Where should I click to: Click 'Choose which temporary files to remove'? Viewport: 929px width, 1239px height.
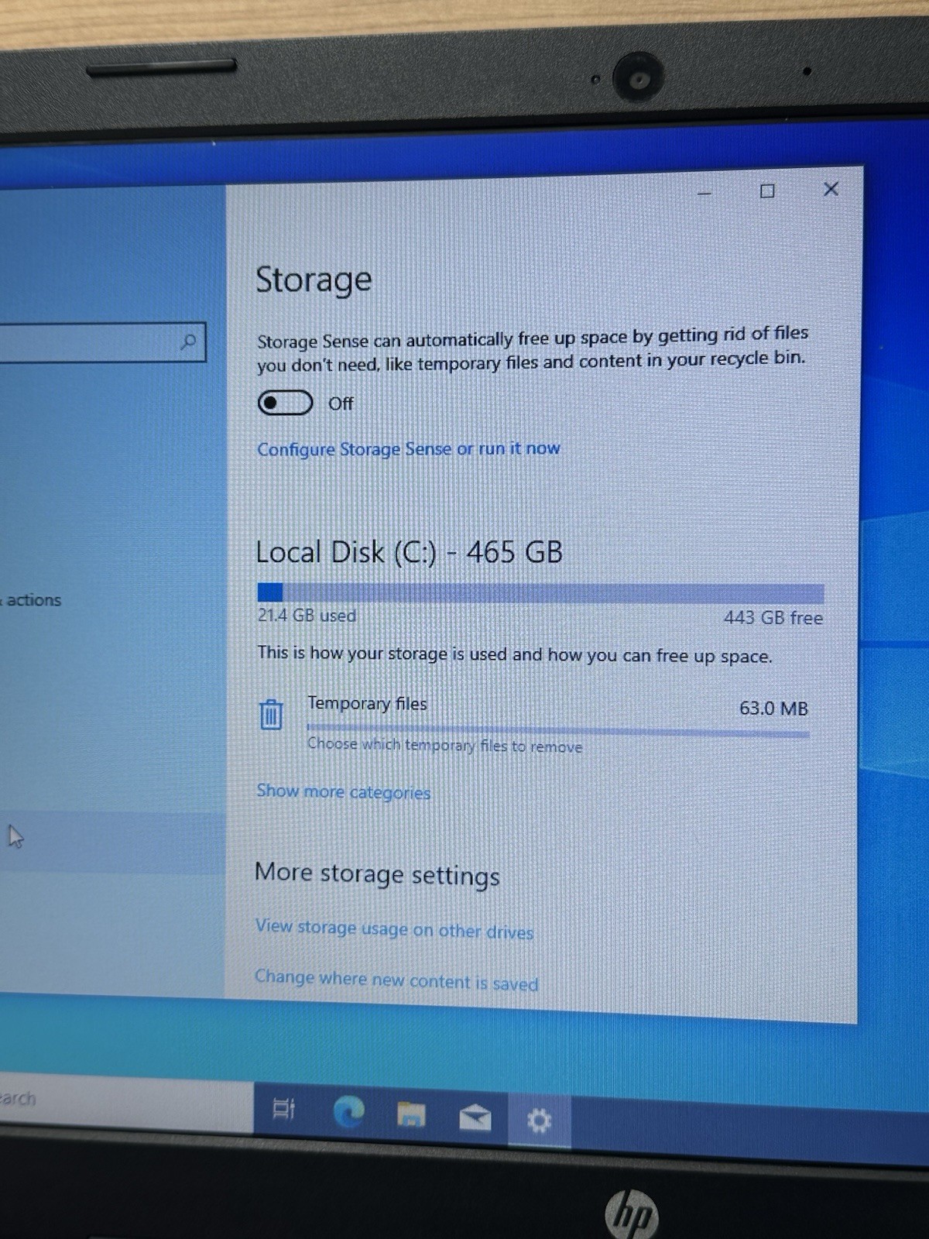[444, 745]
